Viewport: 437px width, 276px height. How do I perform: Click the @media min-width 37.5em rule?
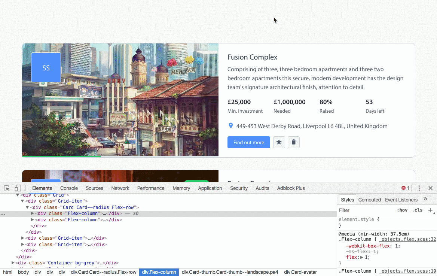(x=374, y=234)
